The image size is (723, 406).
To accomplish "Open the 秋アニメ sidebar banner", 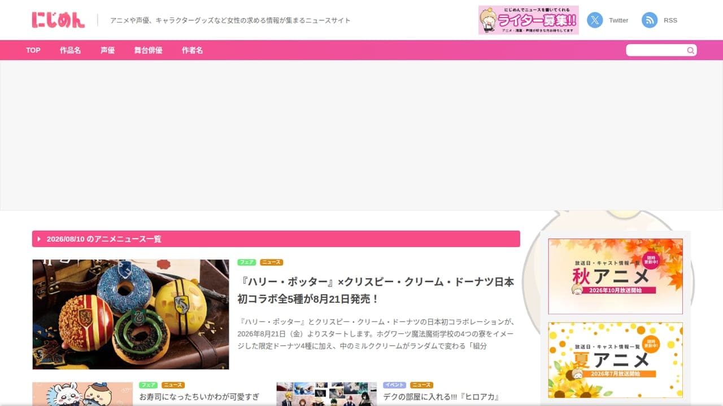I will click(615, 276).
